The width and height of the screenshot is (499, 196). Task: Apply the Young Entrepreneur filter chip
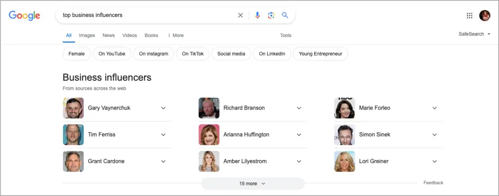pos(321,54)
